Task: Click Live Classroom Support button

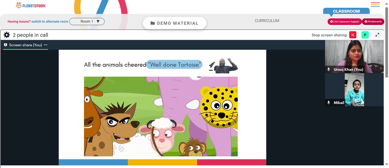Action: tap(345, 22)
